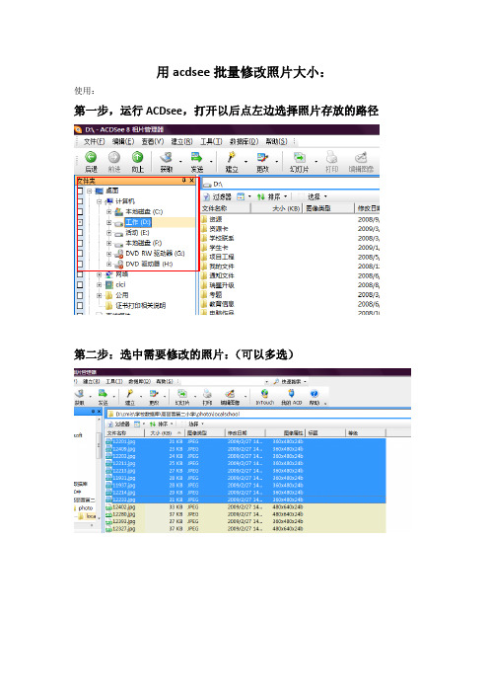This screenshot has width=489, height=693.
Task: Click the Acquire (获取) icon in step-one screenshot
Action: [167, 157]
